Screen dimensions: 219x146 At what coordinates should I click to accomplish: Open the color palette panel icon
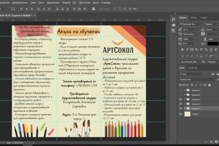point(173,25)
